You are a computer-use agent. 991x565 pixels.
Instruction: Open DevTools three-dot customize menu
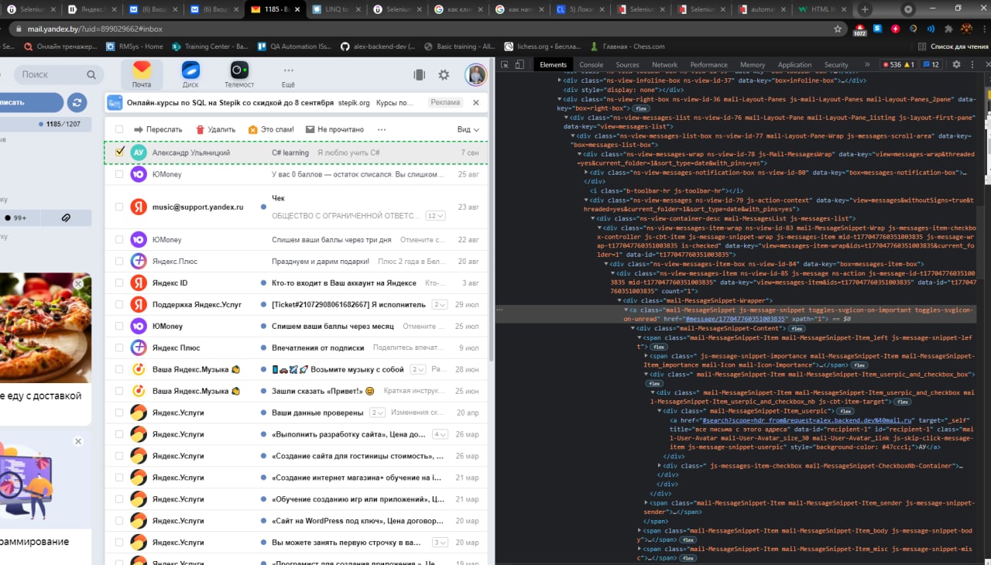pyautogui.click(x=971, y=65)
